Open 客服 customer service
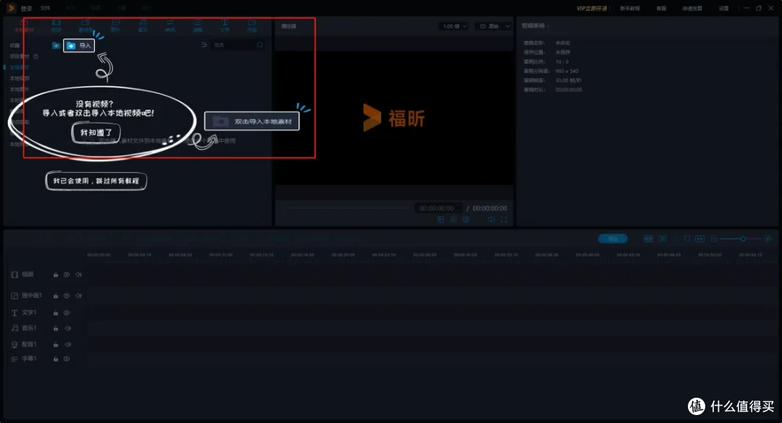782x423 pixels. click(x=661, y=9)
